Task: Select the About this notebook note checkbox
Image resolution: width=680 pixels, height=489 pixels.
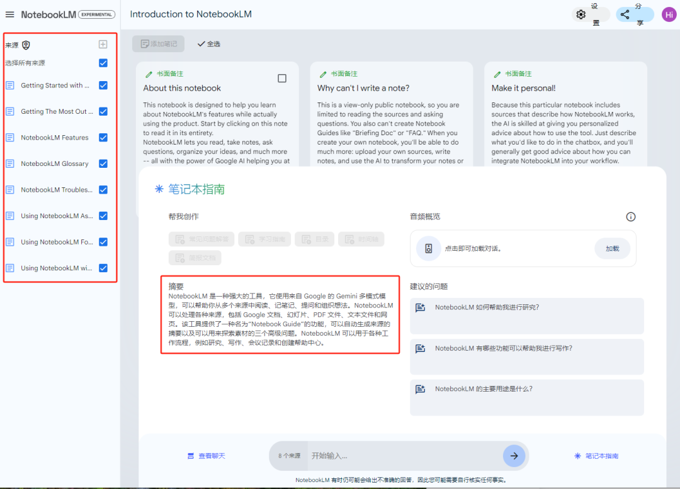Action: coord(282,79)
